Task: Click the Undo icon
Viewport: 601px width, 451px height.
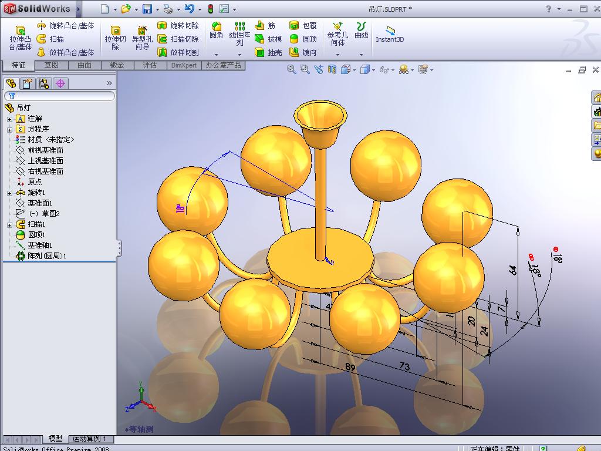Action: coord(190,9)
